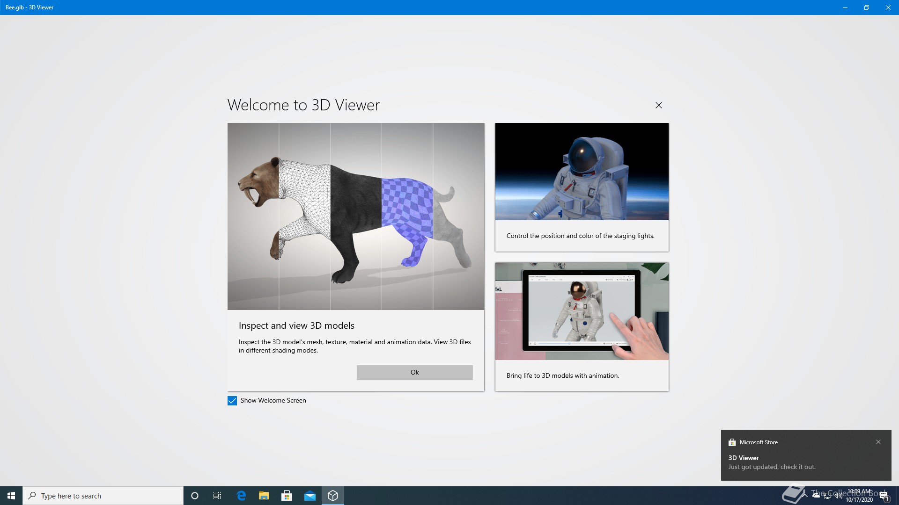Open network status tray icon
Screen dimensions: 899x505
tap(827, 496)
